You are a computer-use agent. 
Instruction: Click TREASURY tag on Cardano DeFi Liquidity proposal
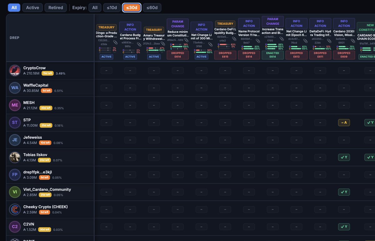coord(225,24)
